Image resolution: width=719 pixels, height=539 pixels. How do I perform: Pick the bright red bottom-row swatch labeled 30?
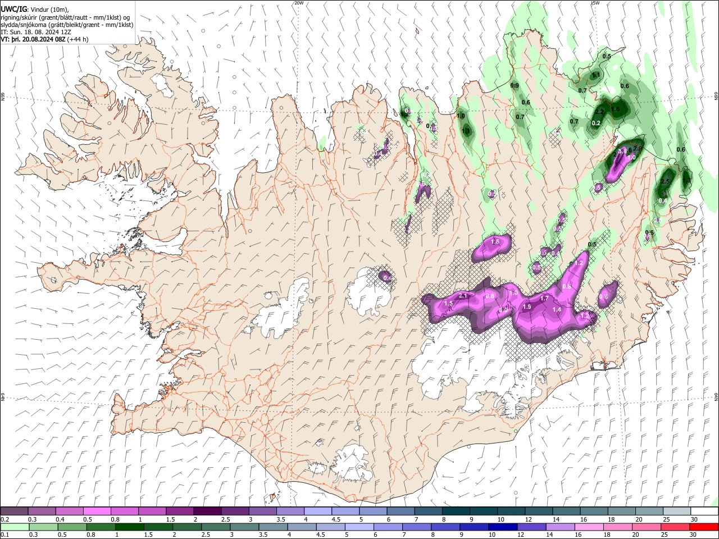click(704, 527)
